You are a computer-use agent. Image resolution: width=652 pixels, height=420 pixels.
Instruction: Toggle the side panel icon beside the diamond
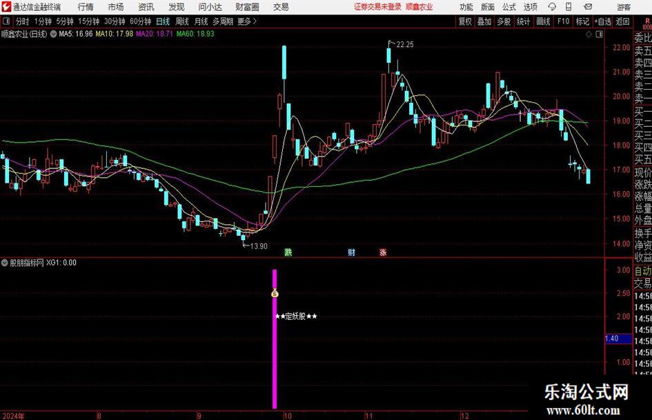(x=599, y=34)
